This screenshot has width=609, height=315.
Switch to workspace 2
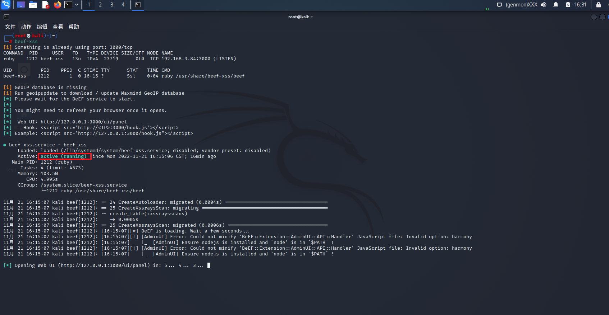100,5
